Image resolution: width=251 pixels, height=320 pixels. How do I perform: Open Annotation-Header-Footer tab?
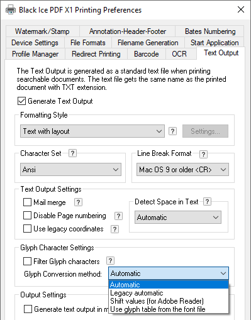click(x=127, y=31)
